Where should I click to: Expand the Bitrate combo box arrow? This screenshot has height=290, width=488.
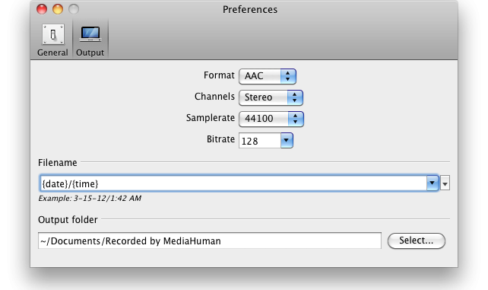click(287, 141)
